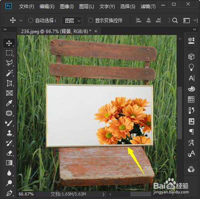Select the History Brush tool
This screenshot has width=200, height=199.
pyautogui.click(x=9, y=143)
